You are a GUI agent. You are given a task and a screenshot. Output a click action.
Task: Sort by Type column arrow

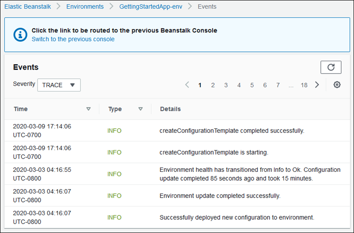pos(140,109)
